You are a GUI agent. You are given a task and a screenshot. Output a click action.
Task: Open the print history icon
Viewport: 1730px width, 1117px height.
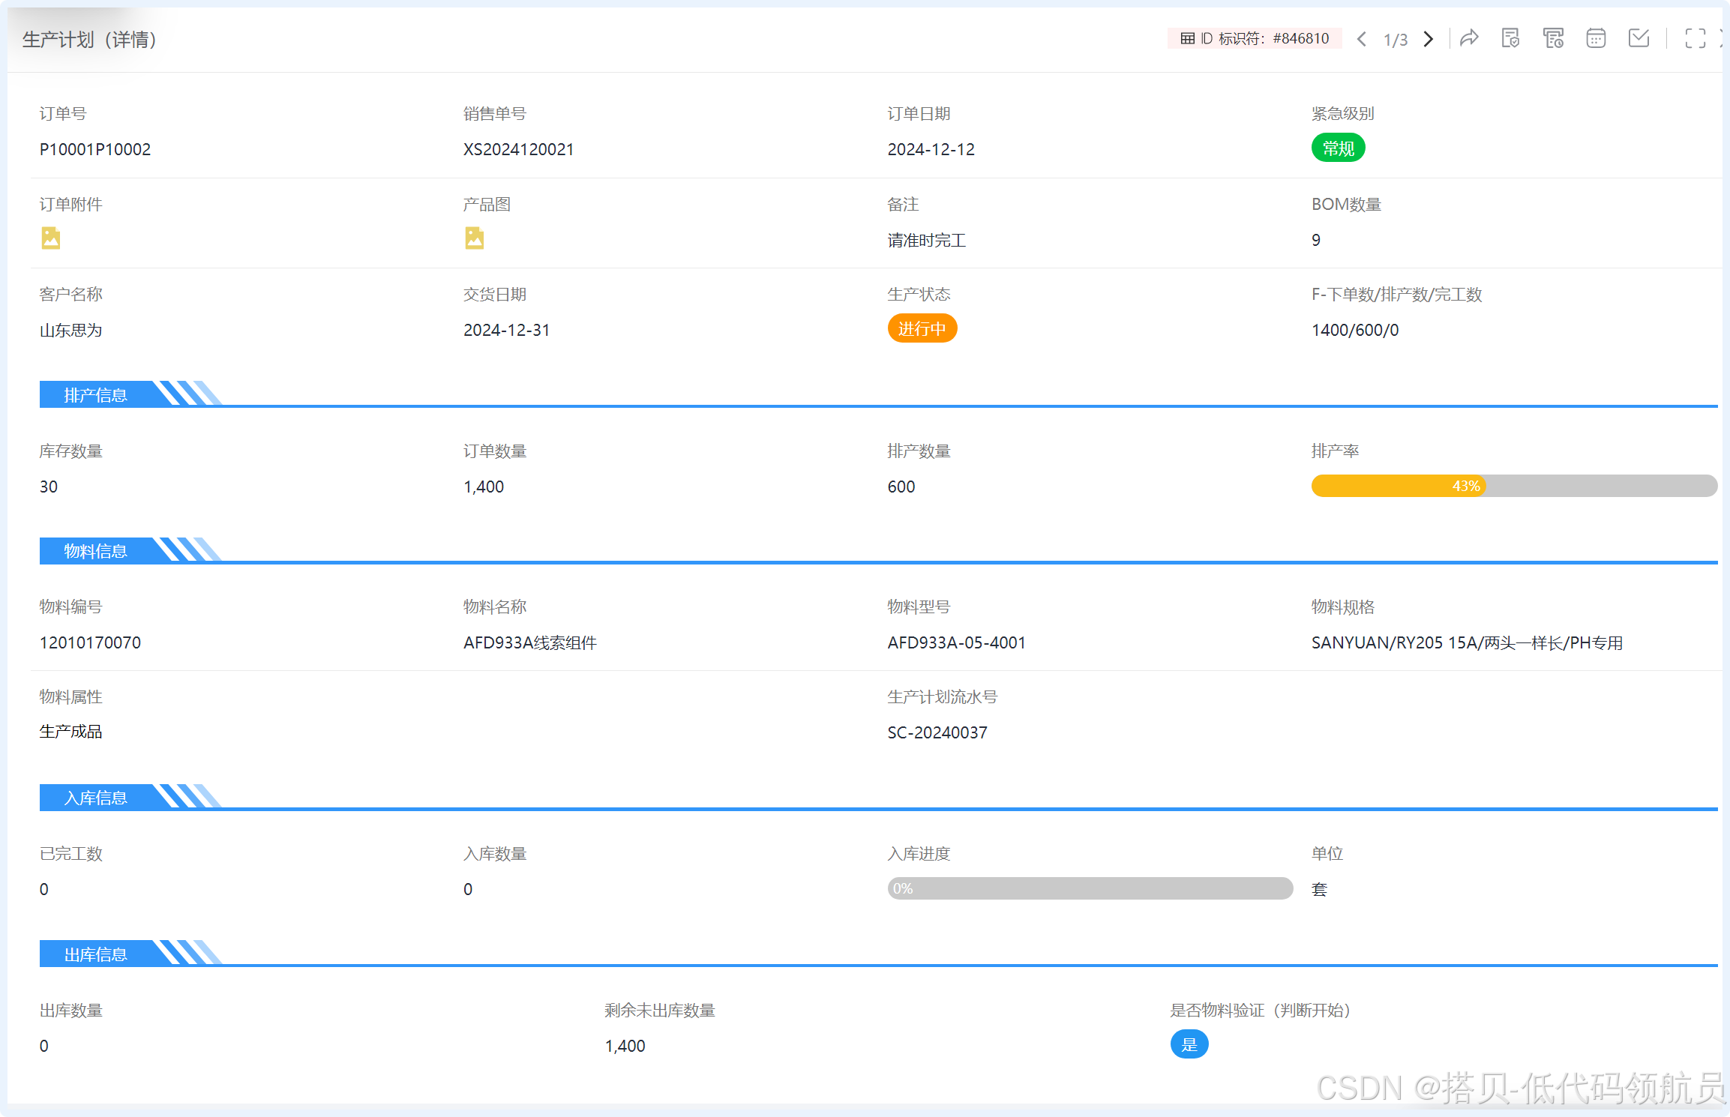tap(1553, 38)
